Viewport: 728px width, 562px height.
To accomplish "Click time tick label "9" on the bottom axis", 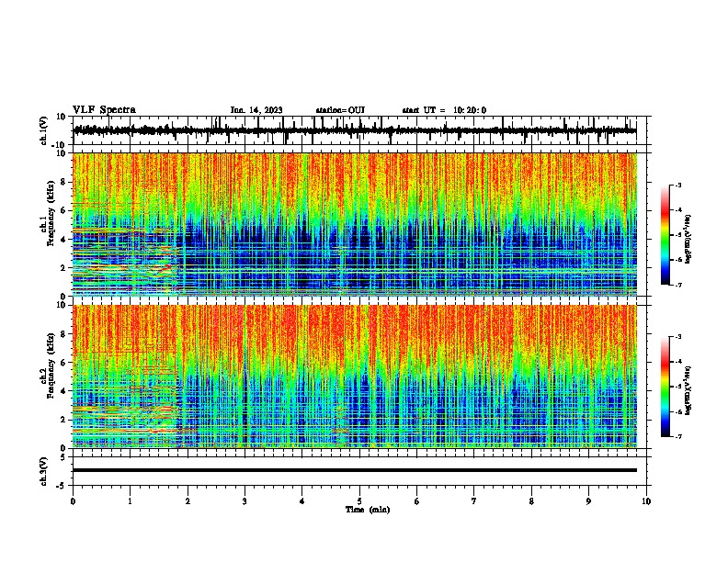I will coord(588,501).
